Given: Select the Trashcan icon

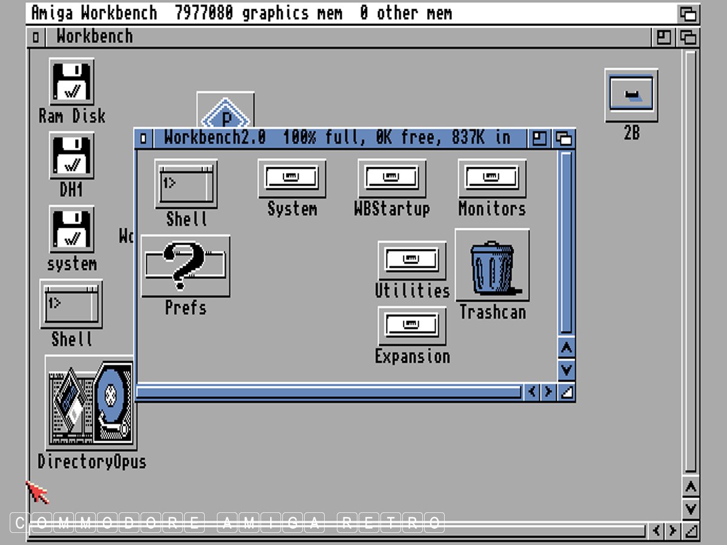Looking at the screenshot, I should pyautogui.click(x=492, y=265).
